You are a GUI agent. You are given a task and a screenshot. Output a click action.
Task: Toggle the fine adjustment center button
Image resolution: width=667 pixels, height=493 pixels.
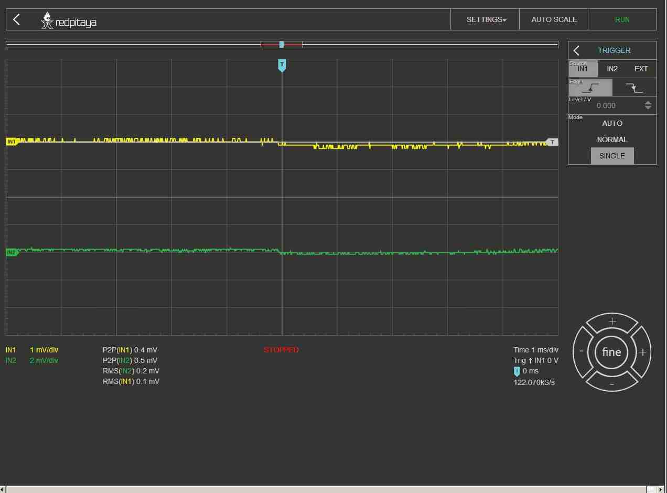611,352
